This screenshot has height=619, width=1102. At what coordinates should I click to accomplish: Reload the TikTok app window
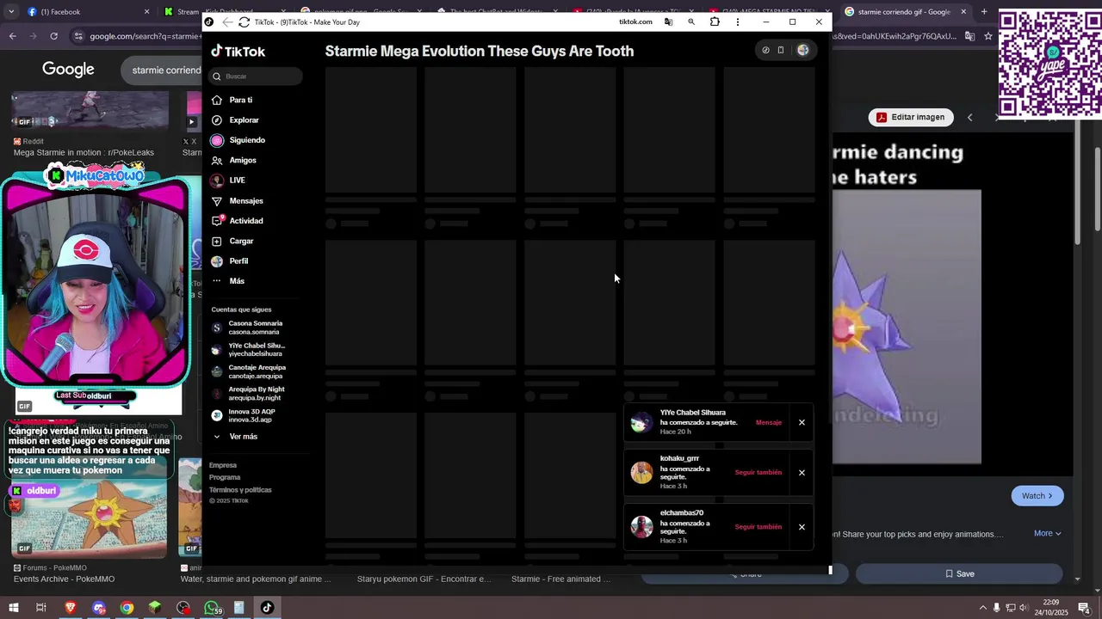point(245,22)
